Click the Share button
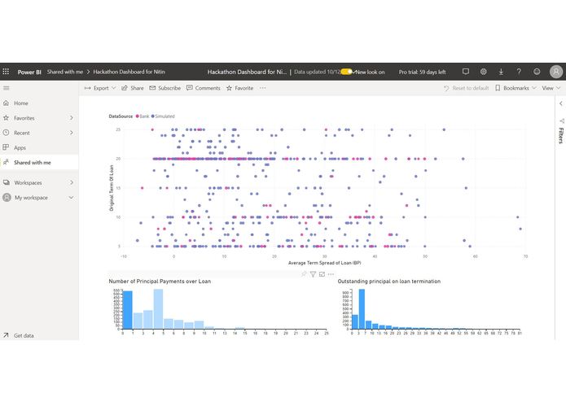This screenshot has height=402, width=566. pyautogui.click(x=133, y=88)
